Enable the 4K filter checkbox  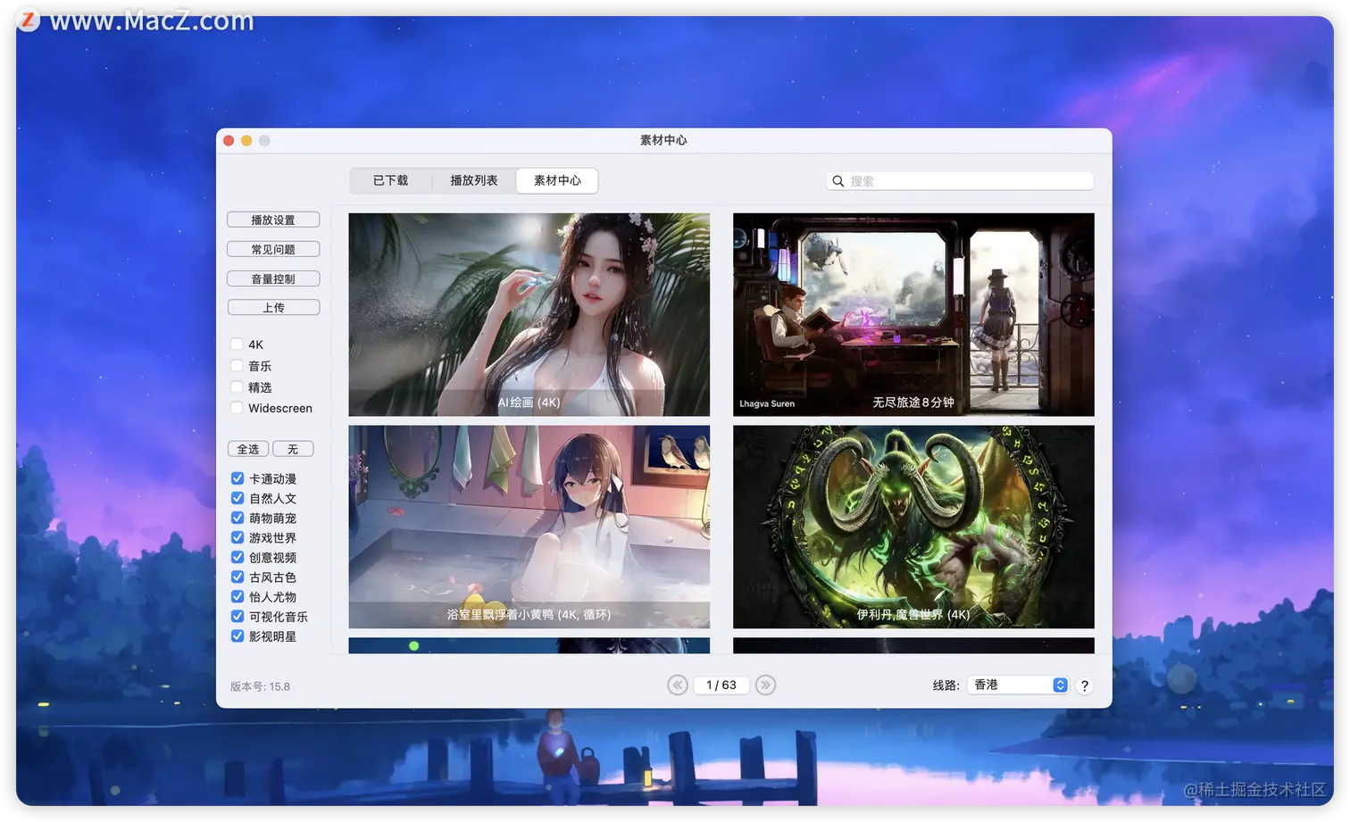[x=237, y=345]
